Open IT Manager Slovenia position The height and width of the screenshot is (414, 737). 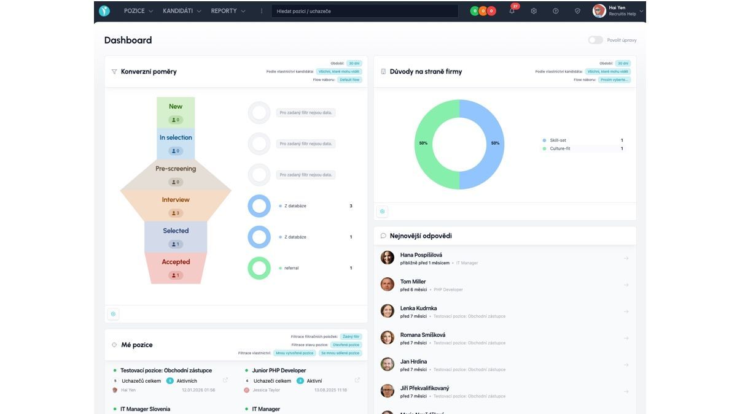[145, 409]
